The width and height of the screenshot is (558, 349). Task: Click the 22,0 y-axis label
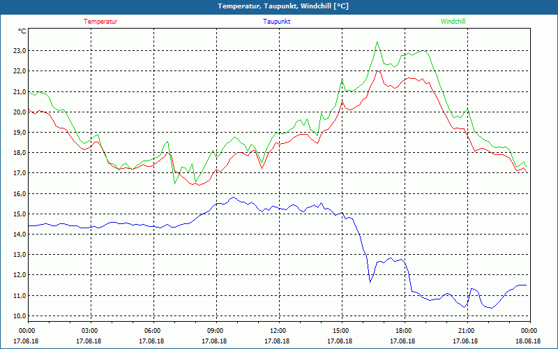tap(20, 71)
